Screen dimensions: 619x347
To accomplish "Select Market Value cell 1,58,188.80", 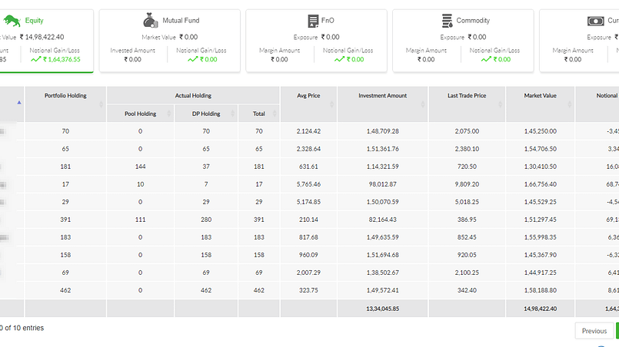I will (541, 290).
